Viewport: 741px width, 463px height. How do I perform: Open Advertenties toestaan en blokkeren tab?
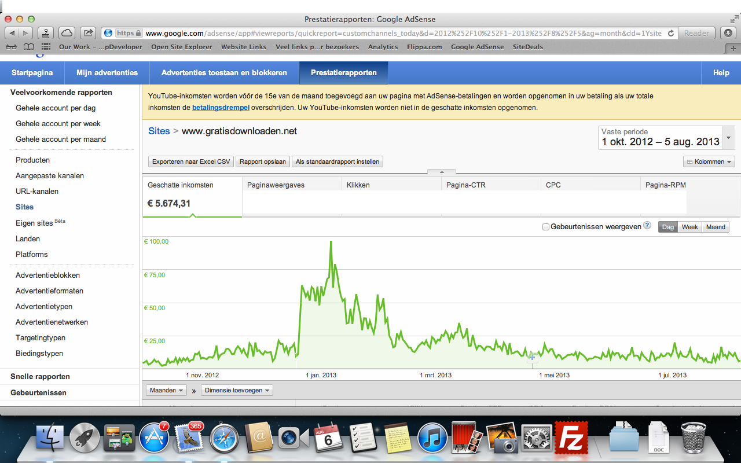pyautogui.click(x=224, y=73)
